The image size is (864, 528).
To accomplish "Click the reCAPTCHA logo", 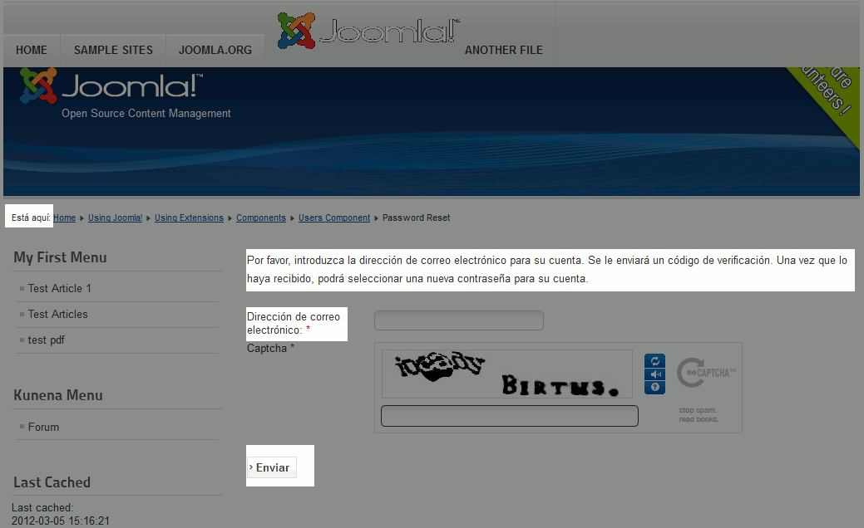I will 706,373.
